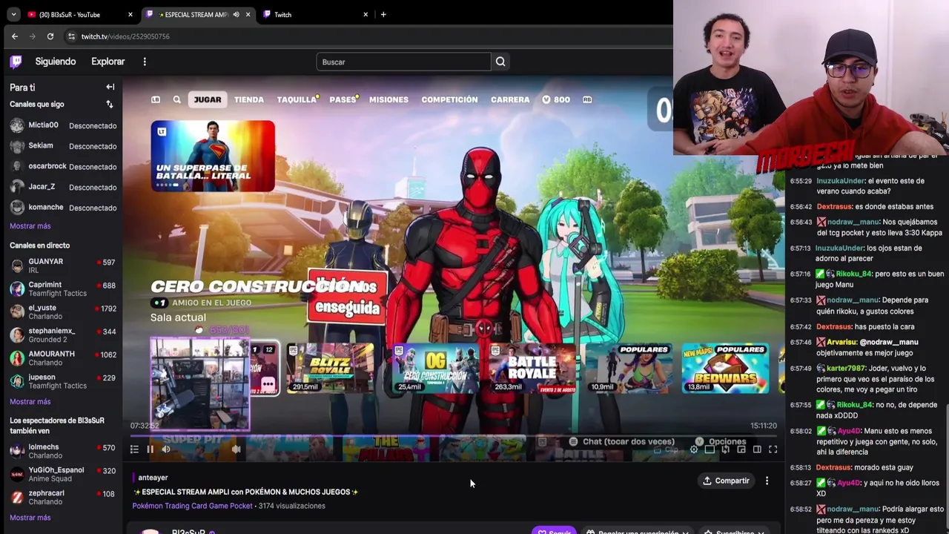Select the COMPETICIÓN tab in the video
The width and height of the screenshot is (949, 534).
point(449,99)
